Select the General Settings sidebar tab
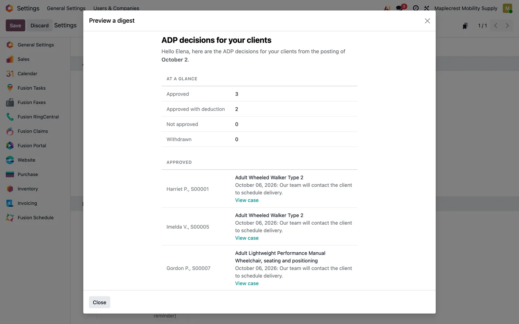519x324 pixels. [35, 45]
